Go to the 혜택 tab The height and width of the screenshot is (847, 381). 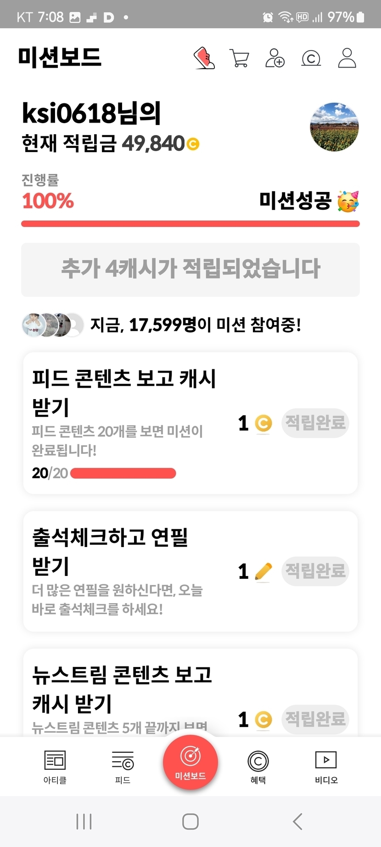[258, 767]
